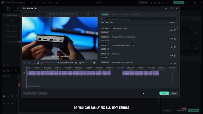Delete the 'enclosure' subtitle entry
This screenshot has width=203, height=114.
(x=175, y=56)
